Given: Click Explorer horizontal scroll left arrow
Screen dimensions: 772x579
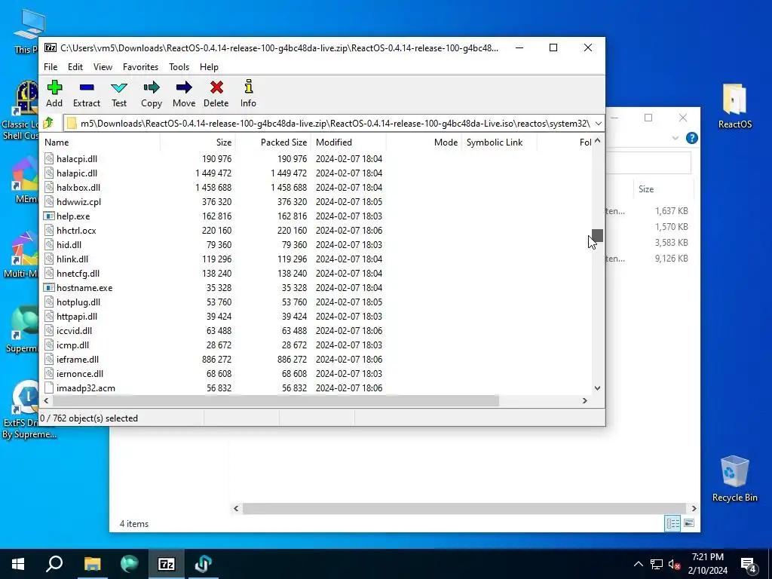Looking at the screenshot, I should (236, 509).
